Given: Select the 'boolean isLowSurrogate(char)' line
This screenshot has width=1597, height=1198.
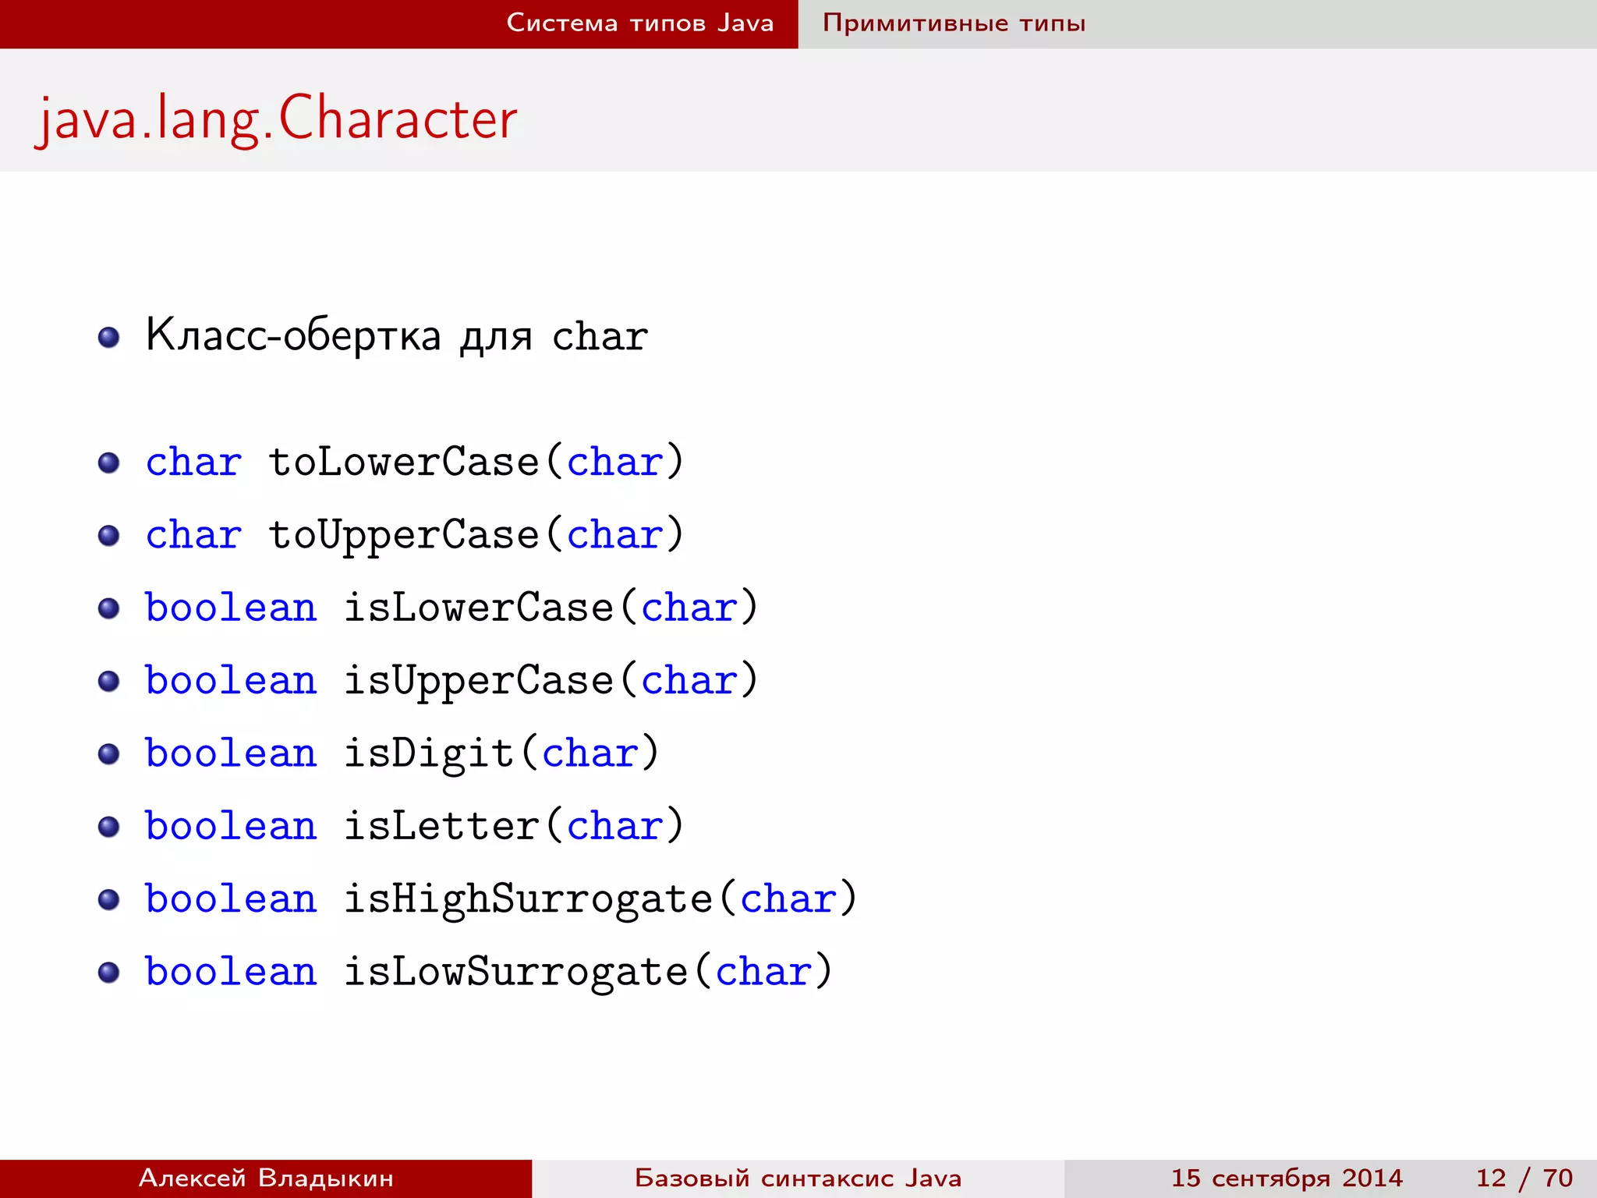Looking at the screenshot, I should (489, 972).
